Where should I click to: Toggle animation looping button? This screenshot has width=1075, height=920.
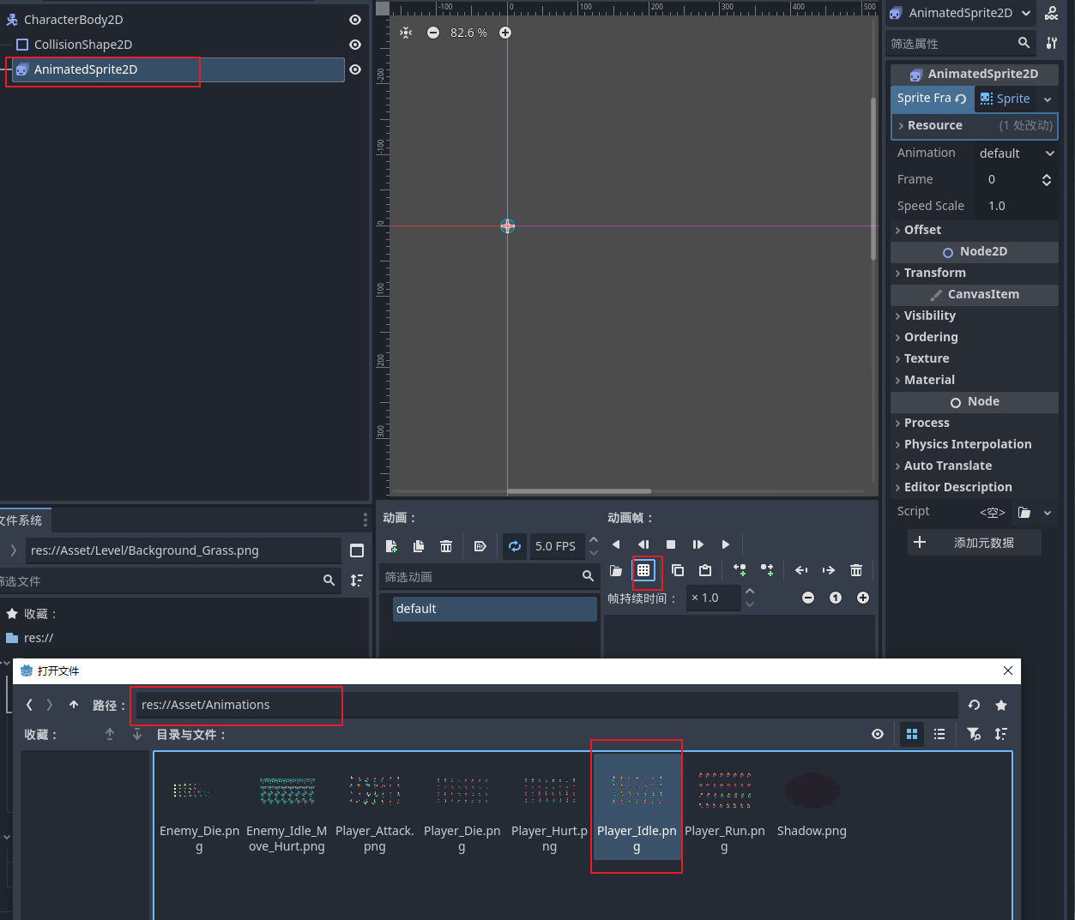(x=515, y=546)
